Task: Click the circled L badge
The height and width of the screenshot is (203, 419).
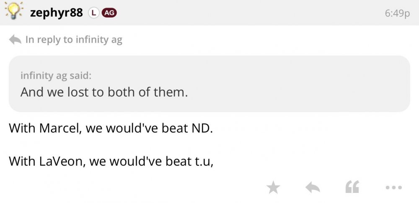Action: [93, 13]
